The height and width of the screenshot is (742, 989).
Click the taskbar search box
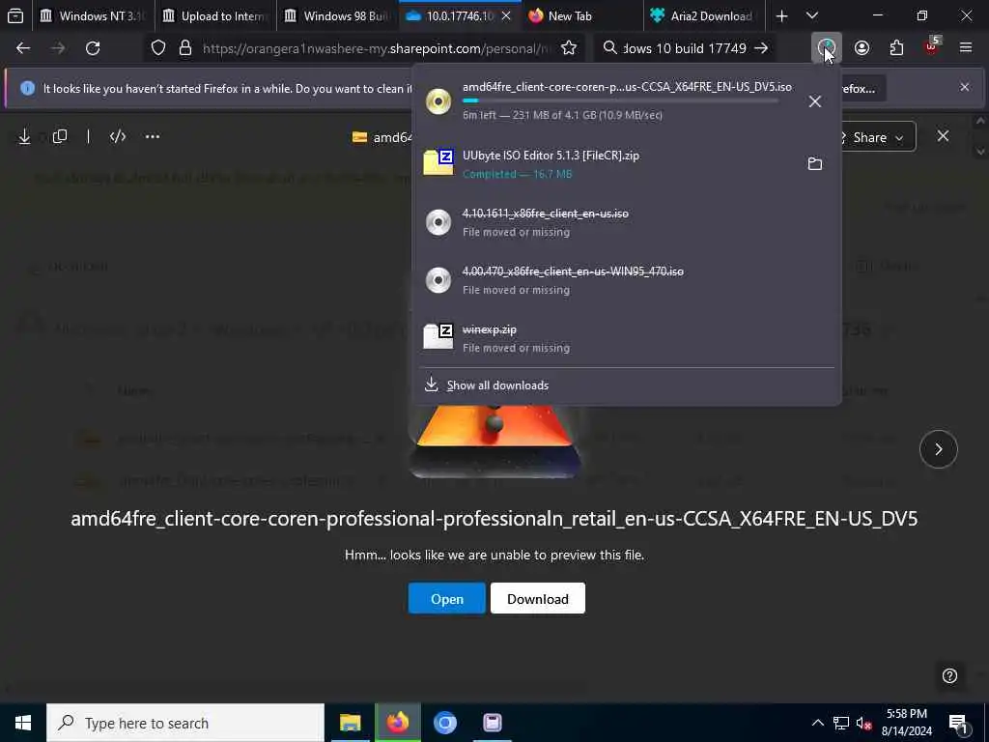pos(185,723)
